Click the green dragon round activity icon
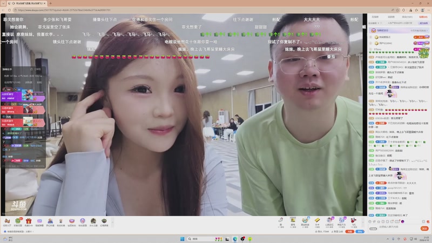432x243 pixels. 104,222
